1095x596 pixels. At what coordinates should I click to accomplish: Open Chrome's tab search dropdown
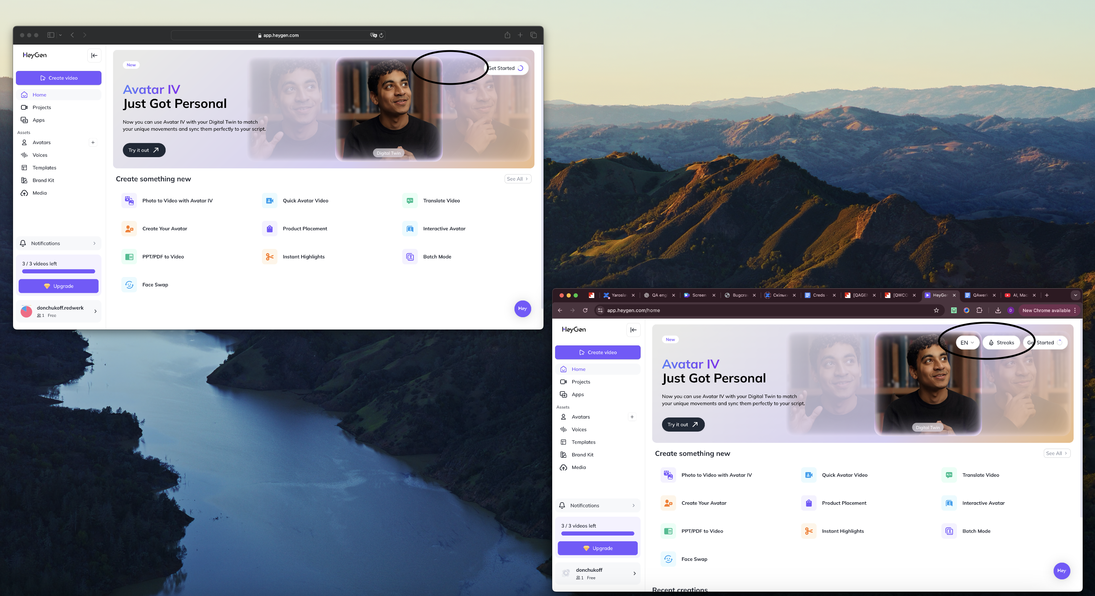[1075, 295]
